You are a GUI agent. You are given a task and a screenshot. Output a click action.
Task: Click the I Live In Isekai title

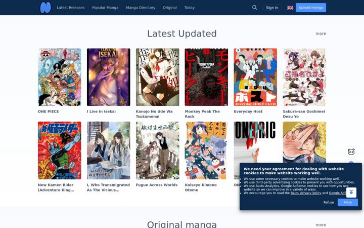coord(101,111)
